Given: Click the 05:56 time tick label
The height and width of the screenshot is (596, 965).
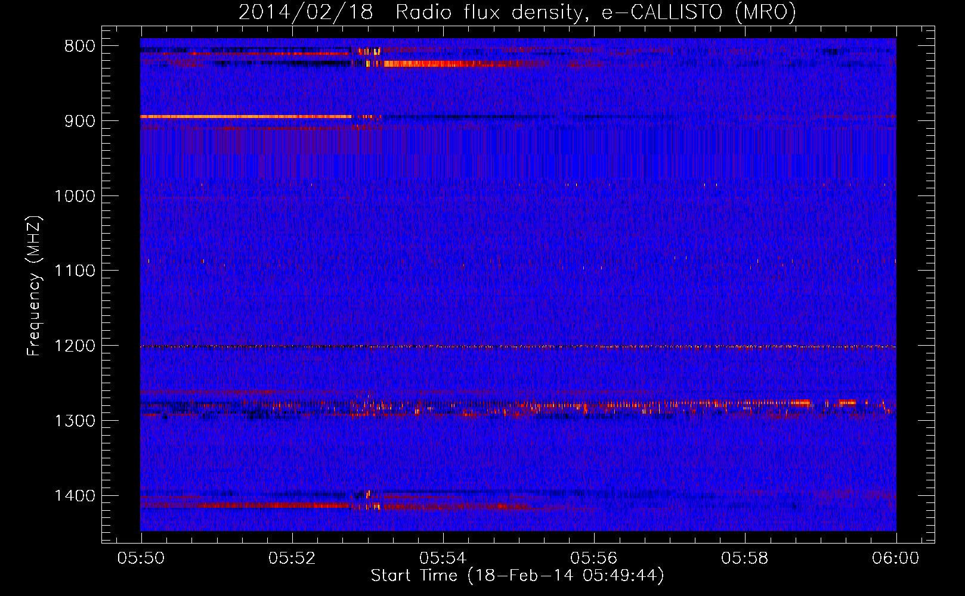Looking at the screenshot, I should (594, 558).
